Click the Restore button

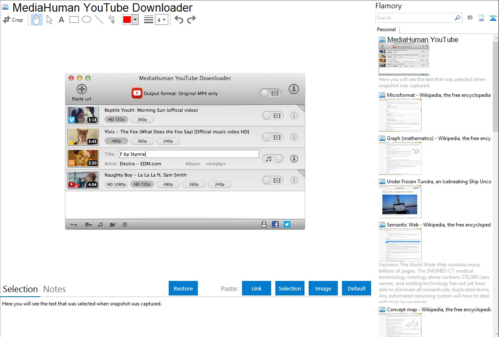coord(183,288)
